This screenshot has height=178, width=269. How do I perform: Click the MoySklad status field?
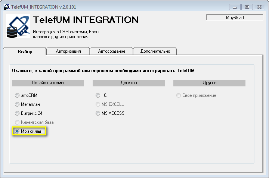[x=235, y=17]
